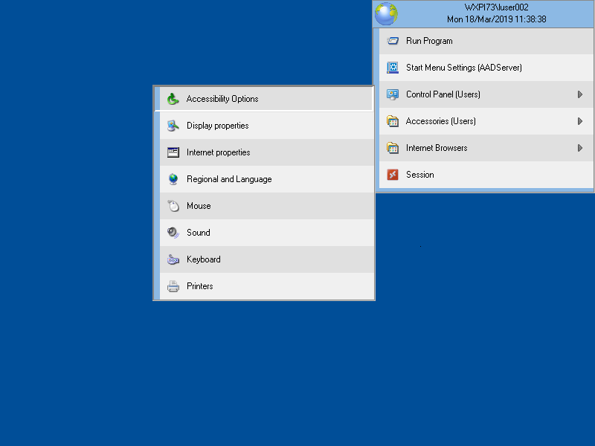Click the Regional and Language globe icon

click(173, 179)
